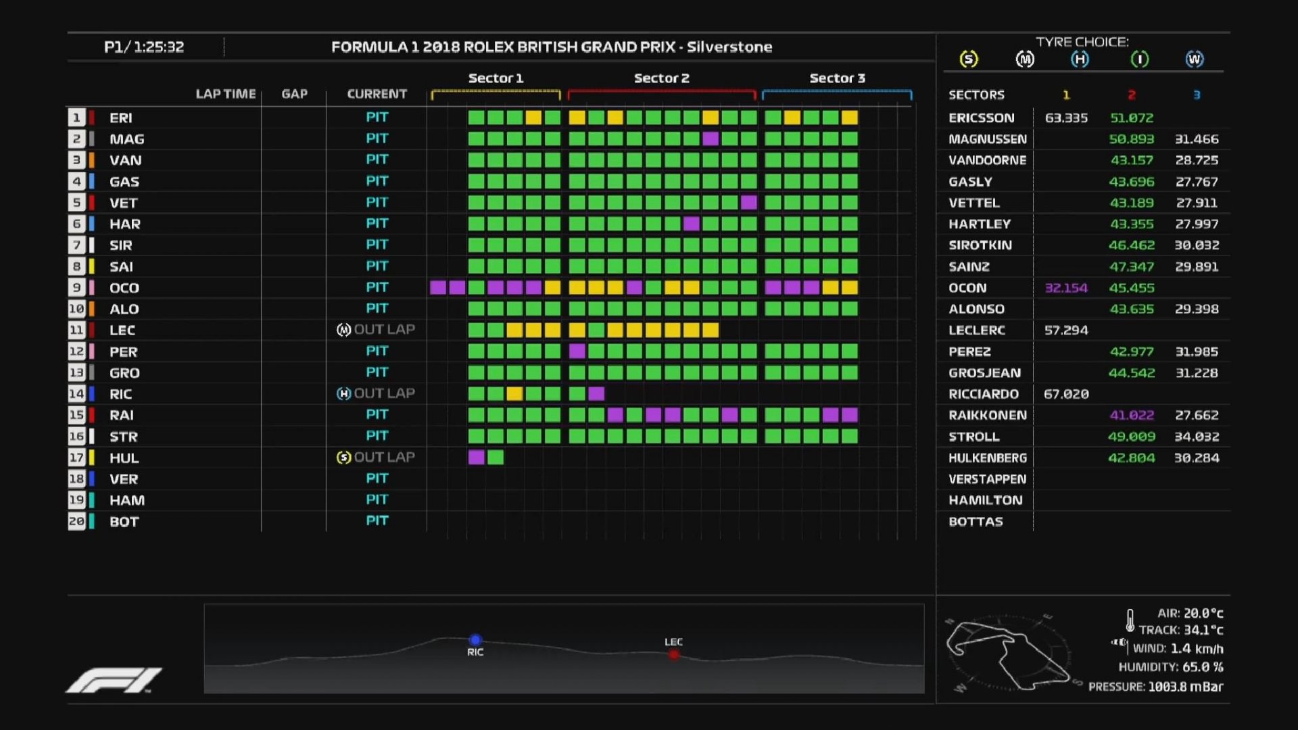Image resolution: width=1298 pixels, height=730 pixels.
Task: Click Ocon's purple 32.154 sector time
Action: tap(1066, 288)
